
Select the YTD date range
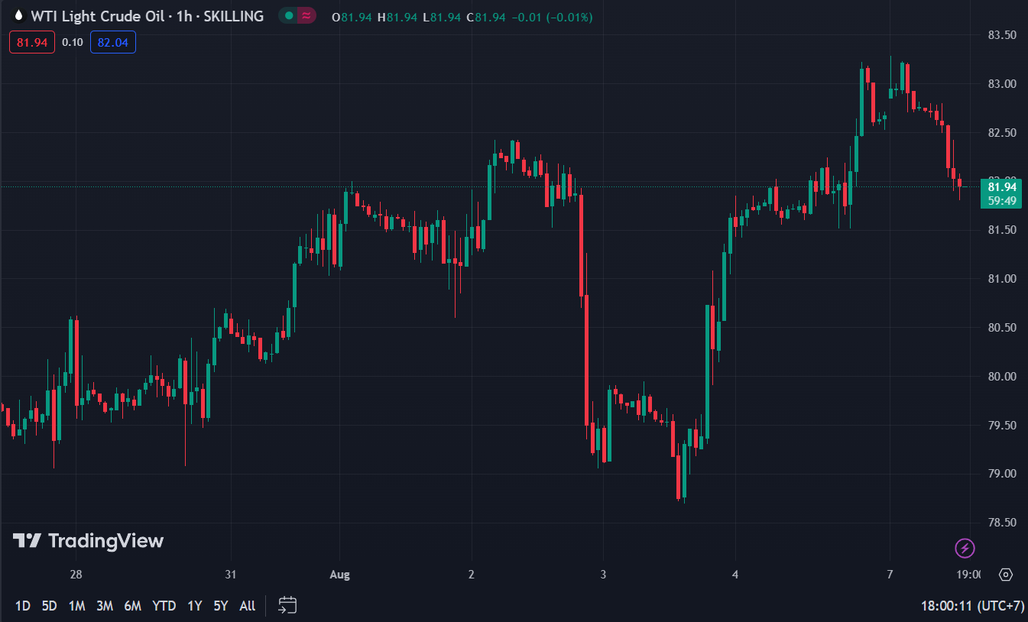[164, 606]
